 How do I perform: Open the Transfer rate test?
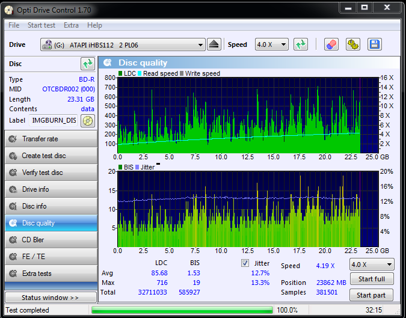(x=51, y=139)
